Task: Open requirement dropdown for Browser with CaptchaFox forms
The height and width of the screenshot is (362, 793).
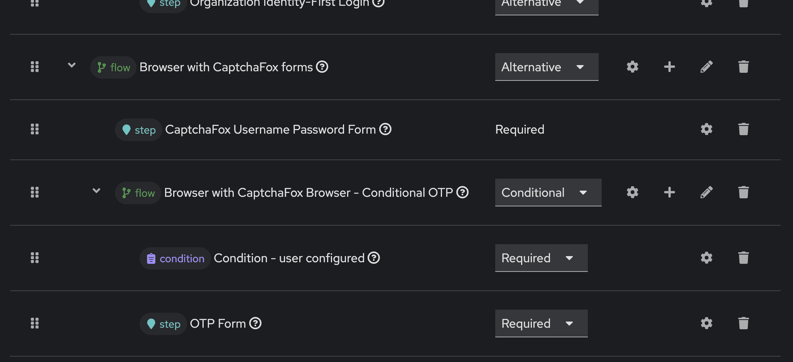Action: click(x=547, y=67)
